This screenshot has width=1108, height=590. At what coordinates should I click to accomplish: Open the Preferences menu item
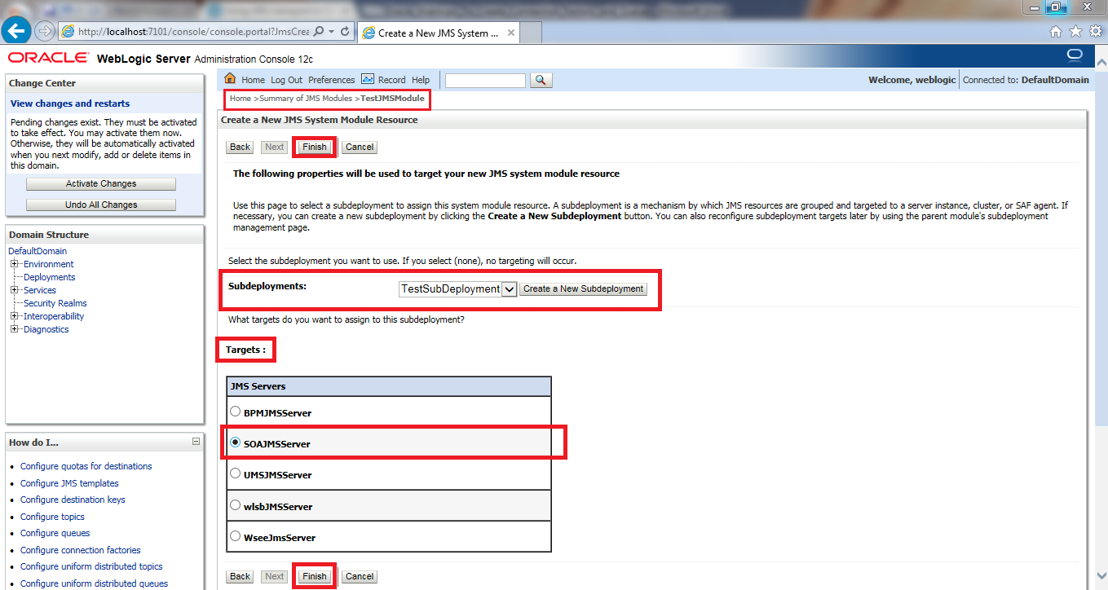click(331, 80)
